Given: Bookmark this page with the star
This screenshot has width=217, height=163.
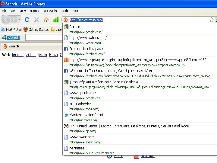Looking at the screenshot, I should [211, 20].
